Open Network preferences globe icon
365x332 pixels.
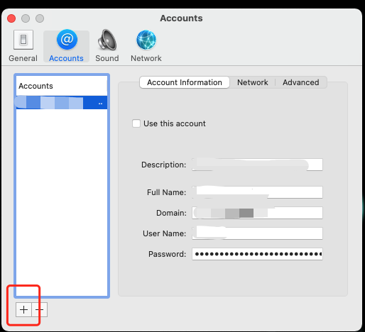(146, 40)
